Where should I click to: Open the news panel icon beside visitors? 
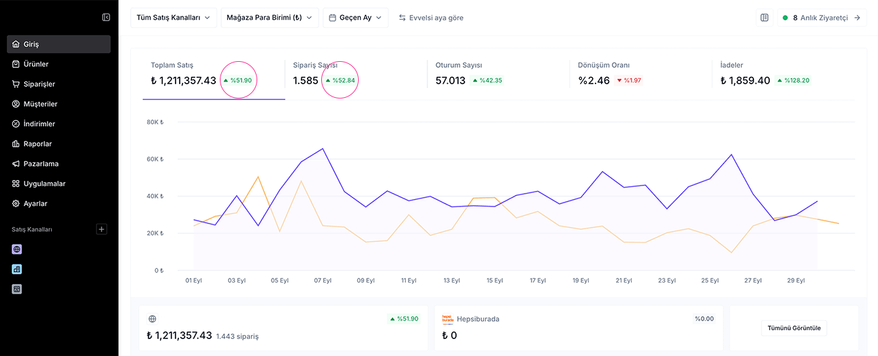(764, 18)
